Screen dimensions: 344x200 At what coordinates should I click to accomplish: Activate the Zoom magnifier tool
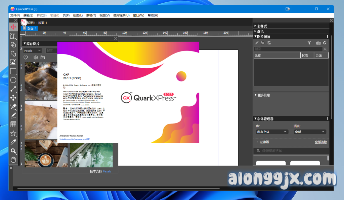click(x=13, y=151)
